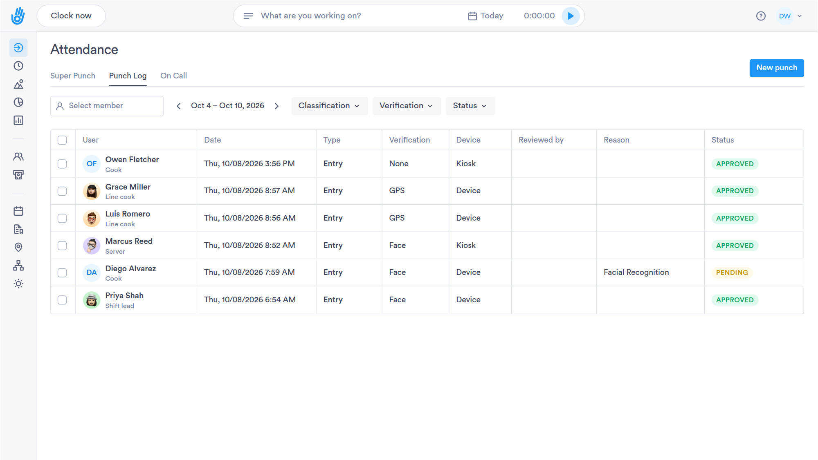
Task: Click Grace Miller's avatar thumbnail
Action: pyautogui.click(x=92, y=191)
